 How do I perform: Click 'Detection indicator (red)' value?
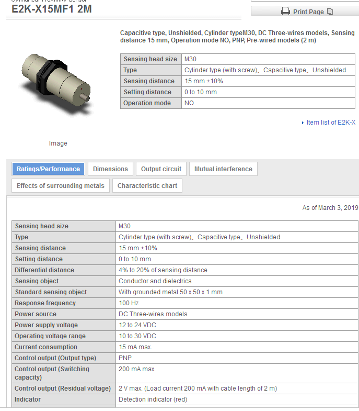[x=153, y=399]
